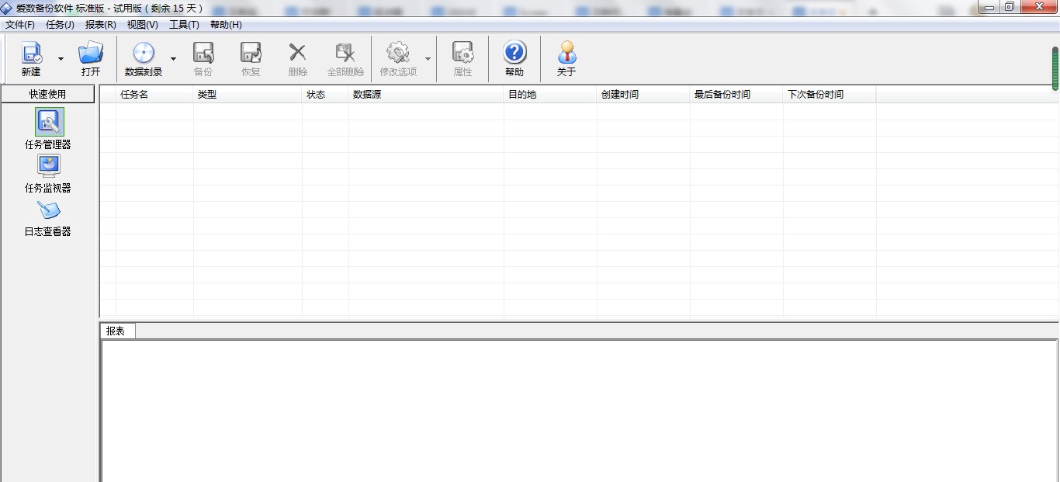Select the 报表 tab in lower panel
The image size is (1060, 482).
116,330
